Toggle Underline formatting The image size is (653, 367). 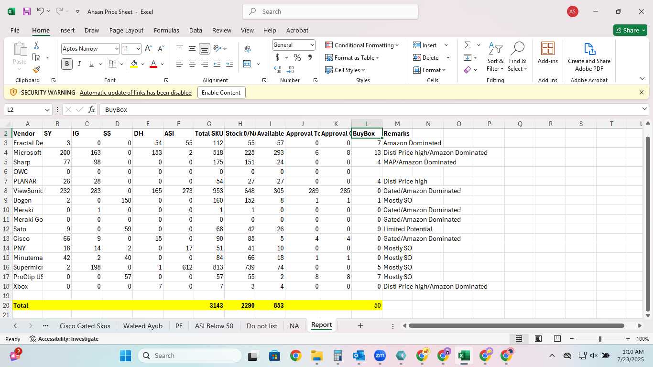pos(91,64)
